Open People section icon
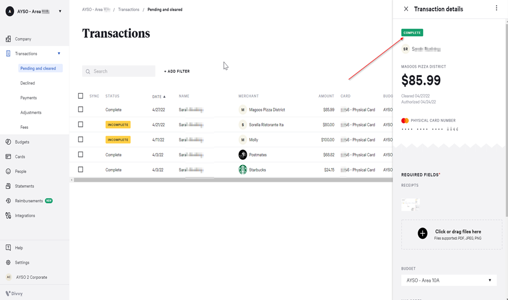 point(8,172)
